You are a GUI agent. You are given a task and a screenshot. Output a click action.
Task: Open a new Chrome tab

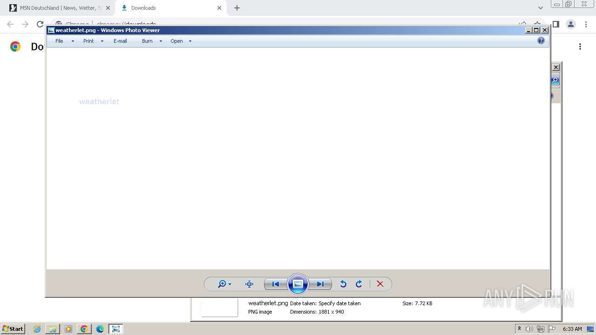(x=237, y=8)
